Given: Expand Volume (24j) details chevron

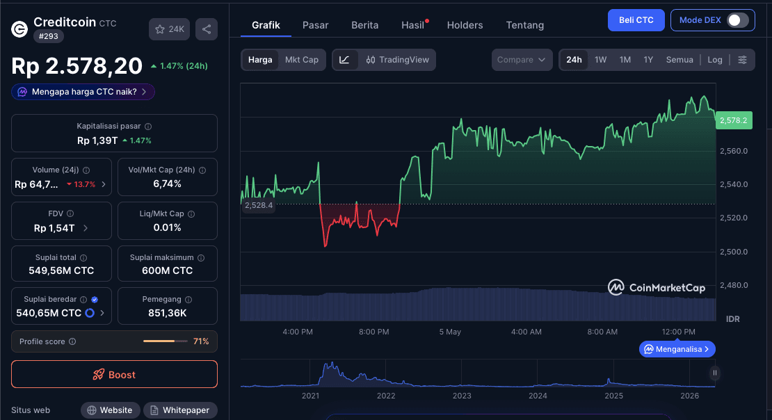Looking at the screenshot, I should [x=104, y=184].
